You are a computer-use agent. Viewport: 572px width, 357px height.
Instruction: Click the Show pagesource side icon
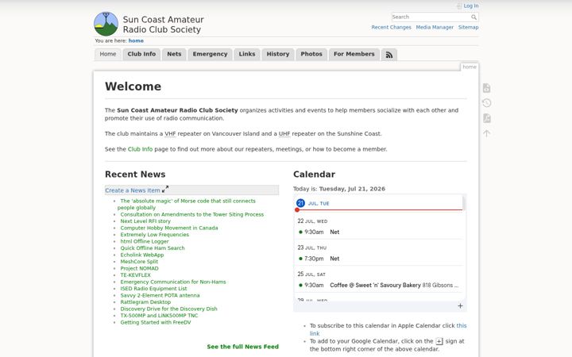[x=486, y=88]
